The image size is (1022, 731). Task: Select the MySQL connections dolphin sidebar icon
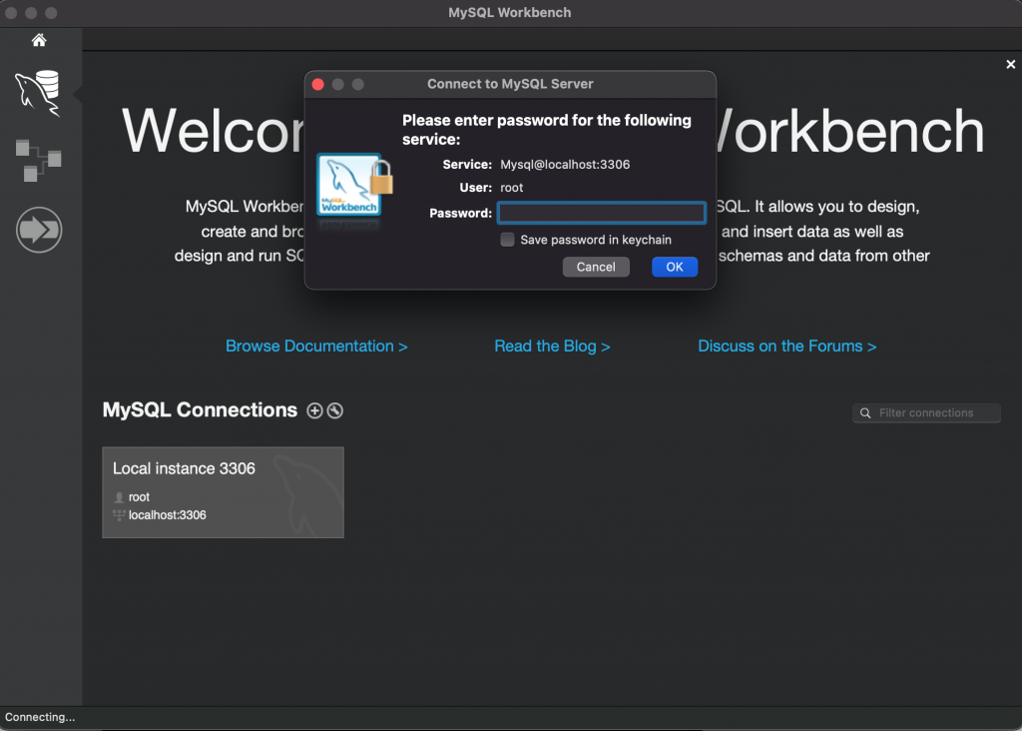[38, 93]
